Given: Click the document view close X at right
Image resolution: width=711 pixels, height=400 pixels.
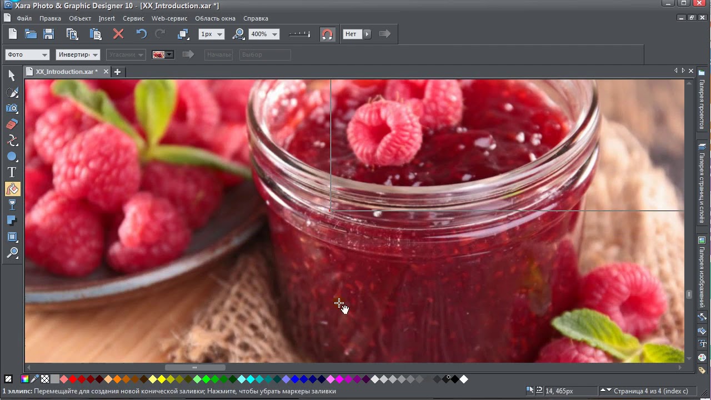Looking at the screenshot, I should 691,71.
